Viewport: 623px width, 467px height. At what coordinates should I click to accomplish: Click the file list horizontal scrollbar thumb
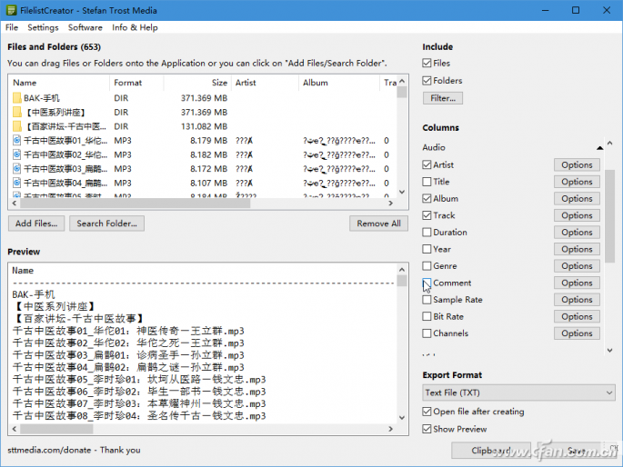coord(136,204)
